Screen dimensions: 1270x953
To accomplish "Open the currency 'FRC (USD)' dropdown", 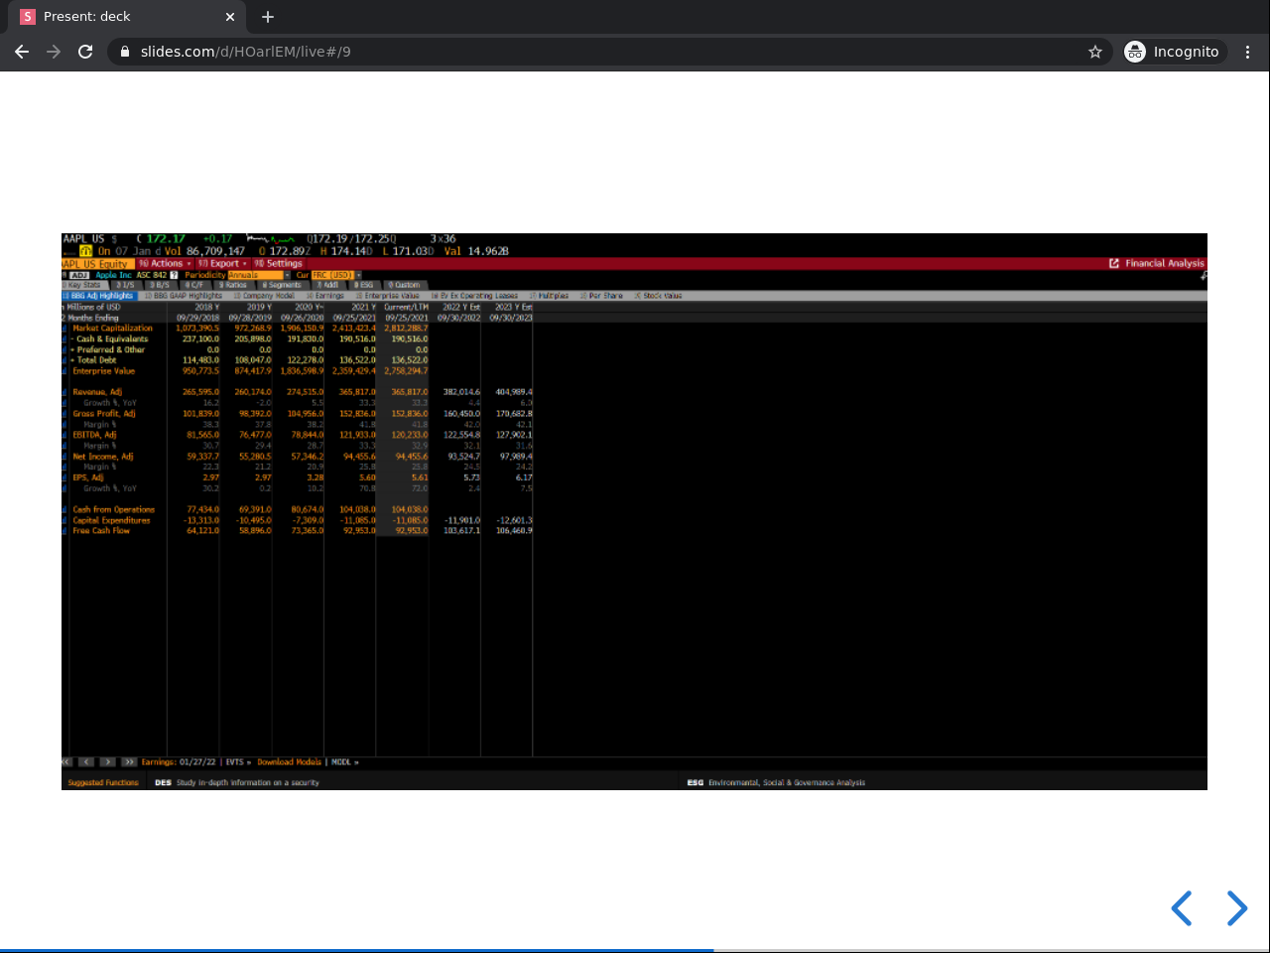I will pyautogui.click(x=336, y=275).
